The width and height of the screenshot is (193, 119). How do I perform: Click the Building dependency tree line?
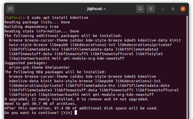click(x=32, y=27)
